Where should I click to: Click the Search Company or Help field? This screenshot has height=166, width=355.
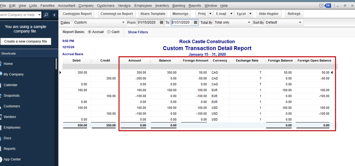click(x=18, y=15)
